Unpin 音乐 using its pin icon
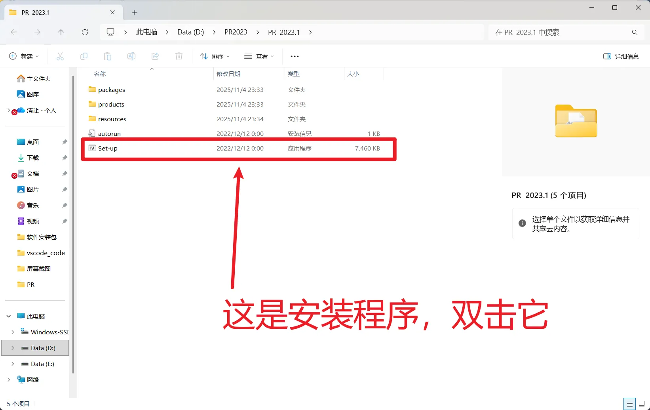Image resolution: width=650 pixels, height=410 pixels. (65, 205)
